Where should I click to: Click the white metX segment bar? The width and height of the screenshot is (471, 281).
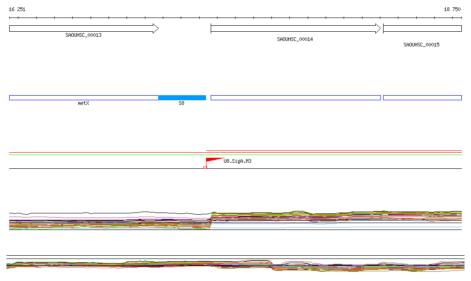[x=83, y=97]
